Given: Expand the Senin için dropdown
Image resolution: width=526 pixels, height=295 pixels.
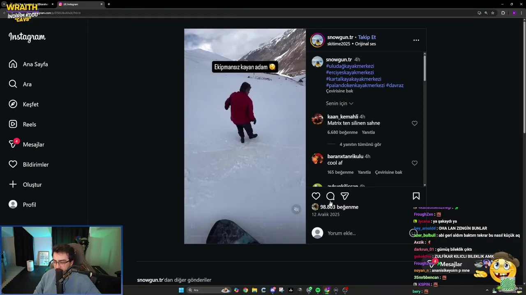Looking at the screenshot, I should pos(339,104).
